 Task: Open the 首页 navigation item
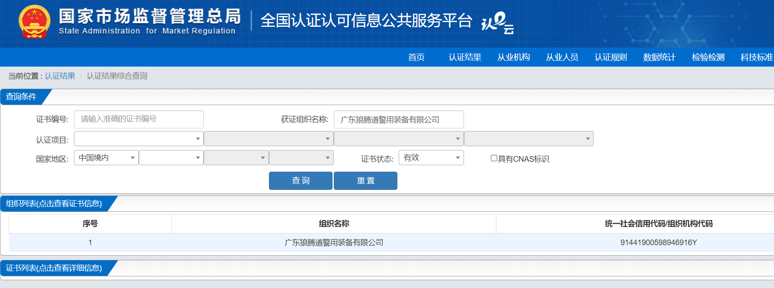[x=416, y=57]
